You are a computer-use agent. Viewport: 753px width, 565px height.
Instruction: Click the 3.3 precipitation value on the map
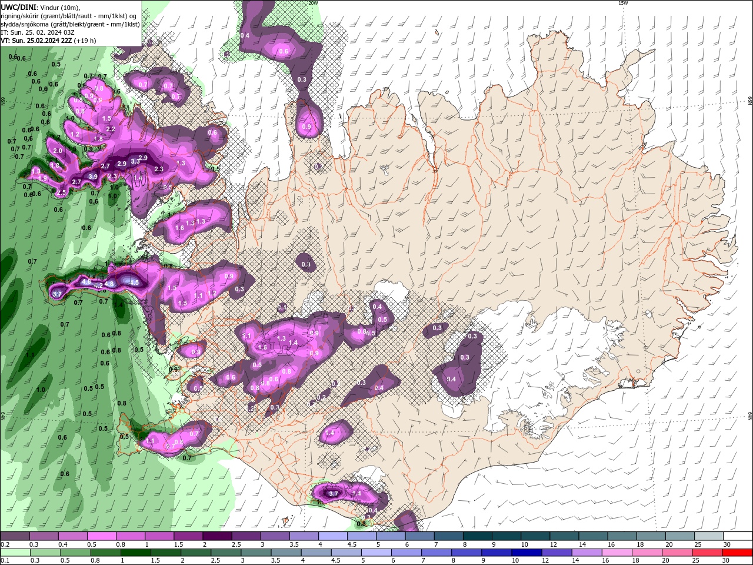click(135, 161)
